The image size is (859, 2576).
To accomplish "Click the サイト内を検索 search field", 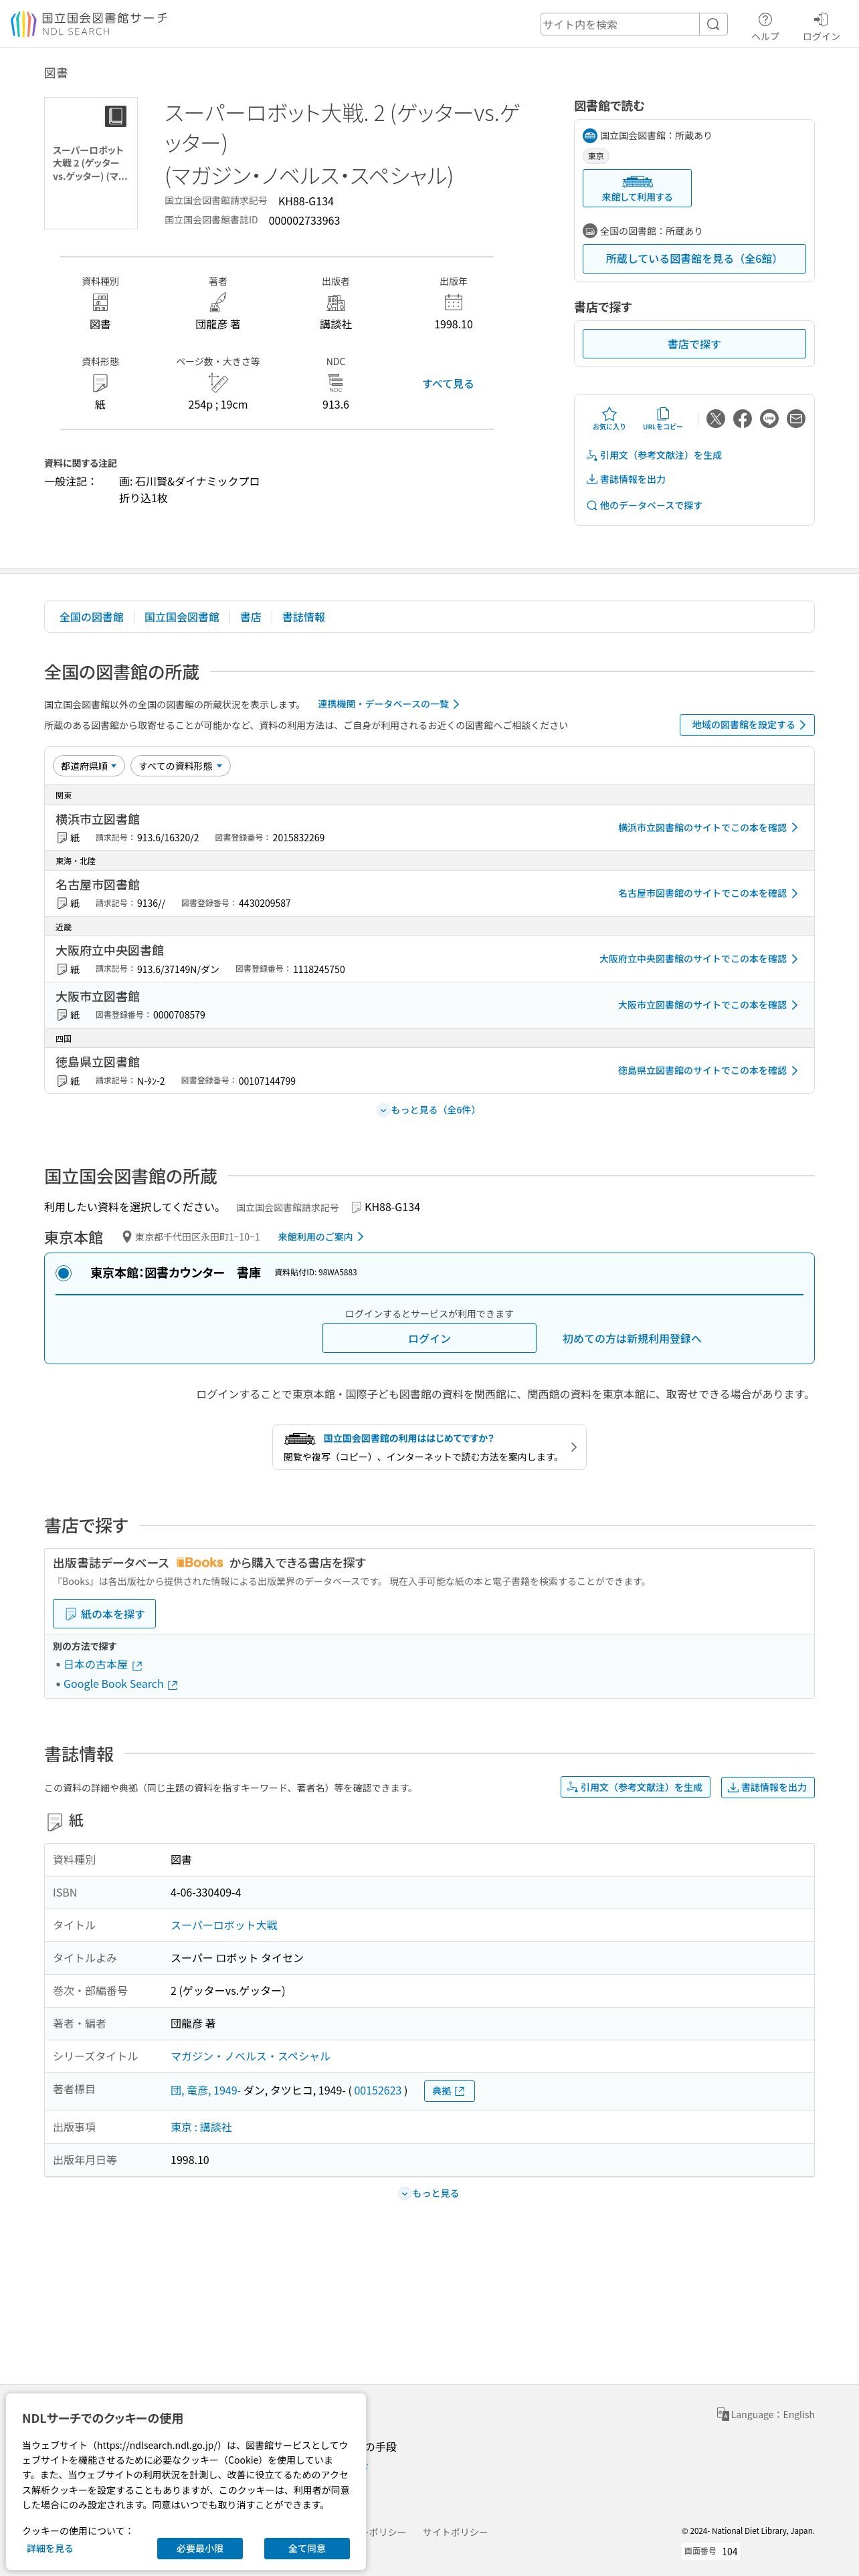I will 620,24.
